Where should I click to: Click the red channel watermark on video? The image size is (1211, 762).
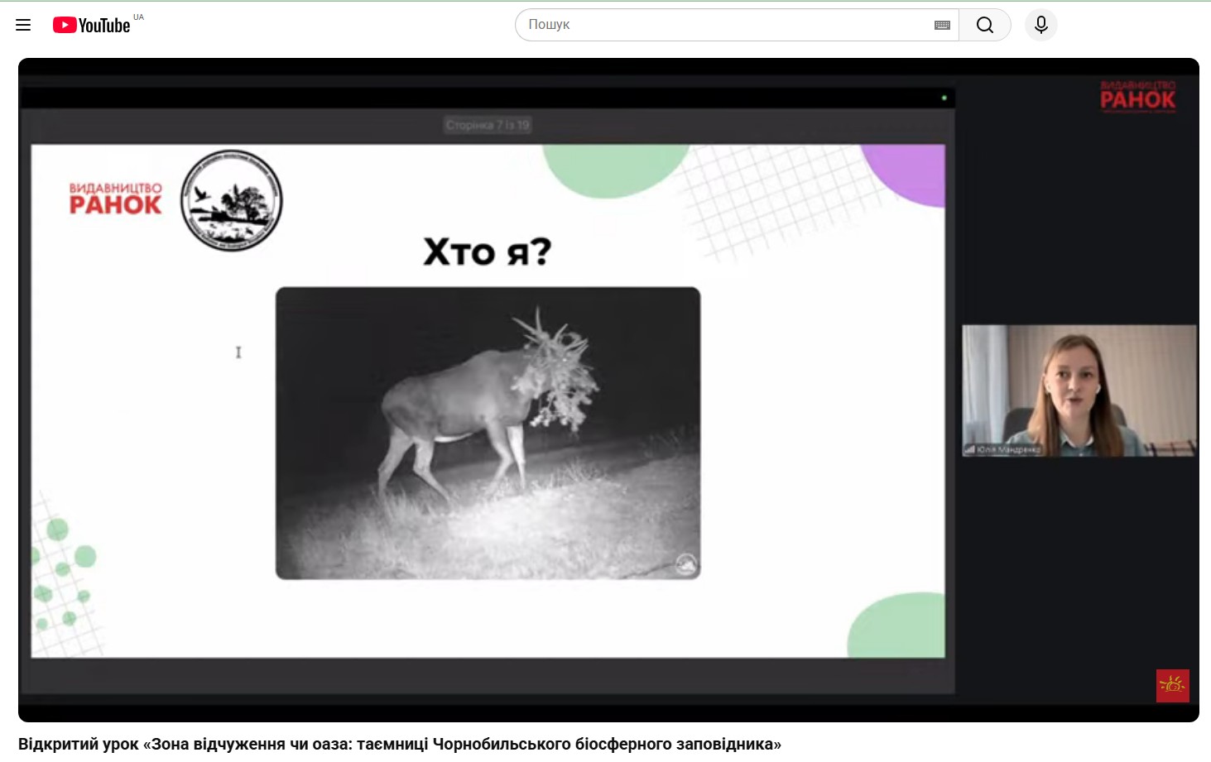point(1172,685)
